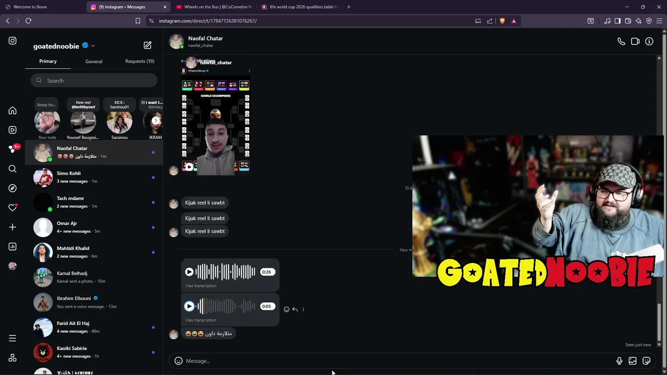Open more options for 0:05 voice message

[303, 309]
